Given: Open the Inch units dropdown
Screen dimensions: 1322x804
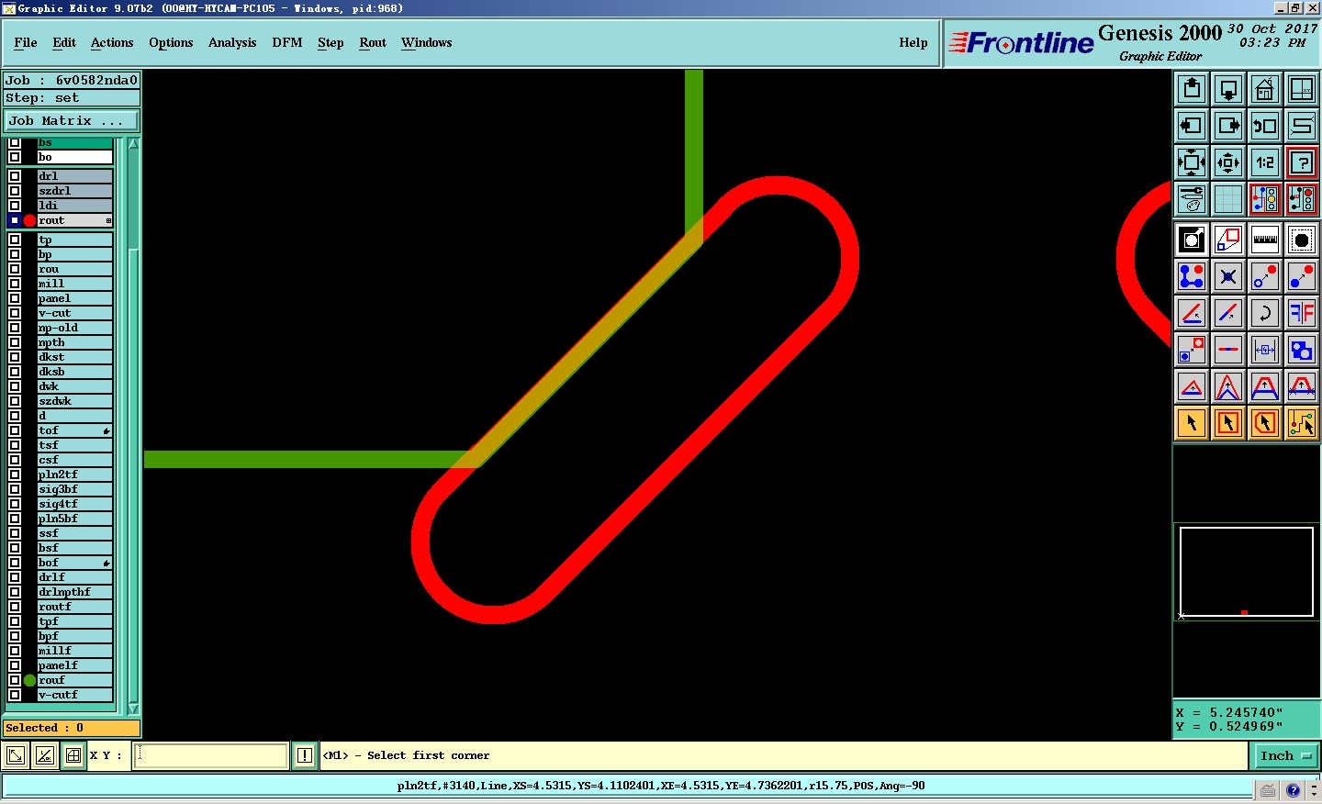Looking at the screenshot, I should click(x=1285, y=756).
